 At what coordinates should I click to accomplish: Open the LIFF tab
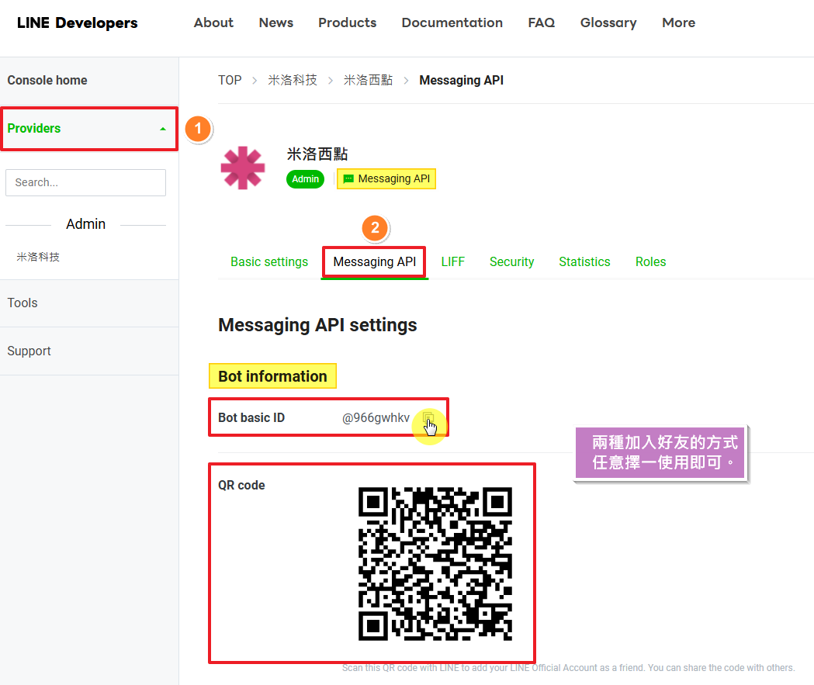pyautogui.click(x=452, y=262)
